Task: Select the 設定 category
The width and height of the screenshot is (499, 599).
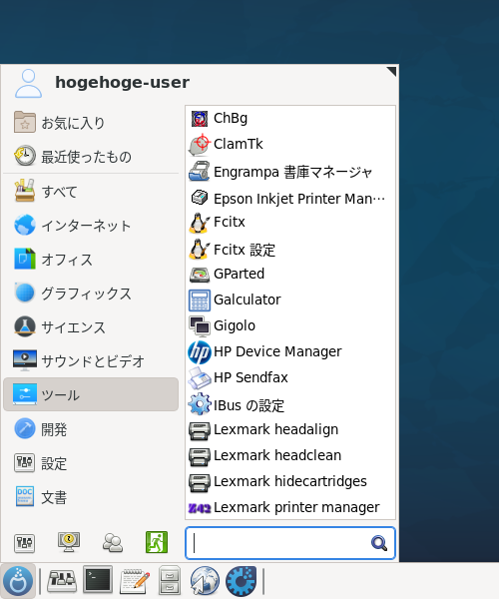Action: tap(91, 463)
